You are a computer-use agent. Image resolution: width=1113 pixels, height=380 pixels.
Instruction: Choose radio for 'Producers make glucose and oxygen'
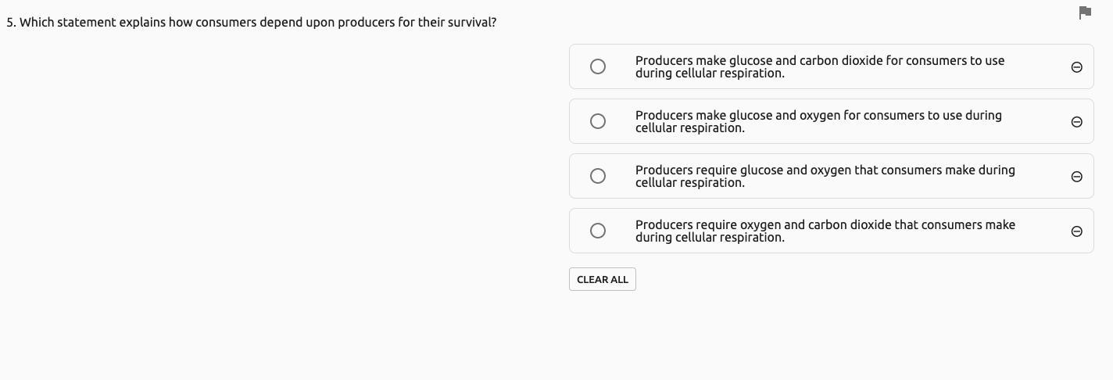[x=598, y=121]
